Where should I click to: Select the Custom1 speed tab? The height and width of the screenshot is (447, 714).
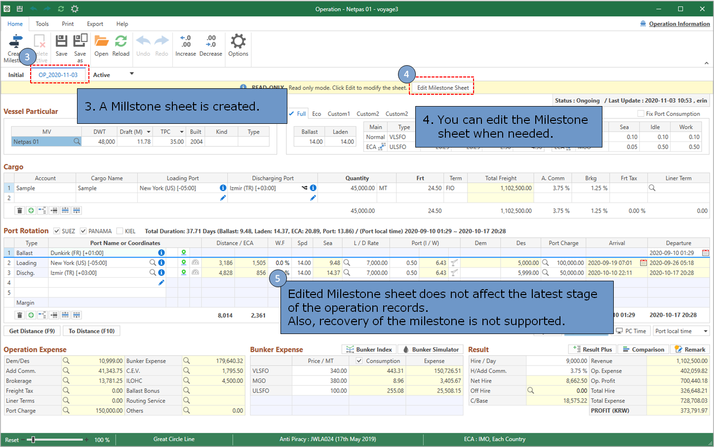[x=338, y=113]
